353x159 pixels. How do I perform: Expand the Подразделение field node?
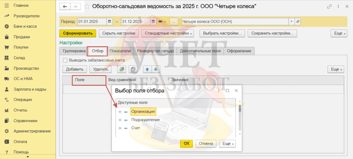click(120, 120)
